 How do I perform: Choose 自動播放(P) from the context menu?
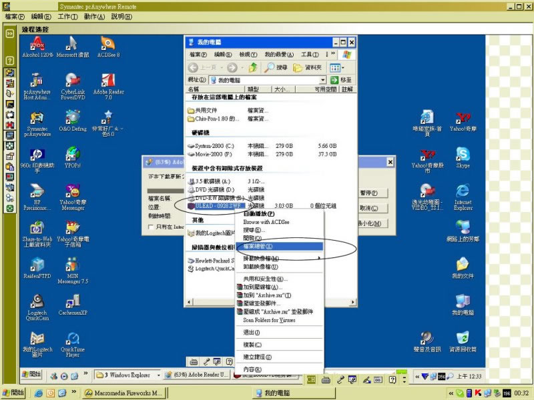(x=279, y=213)
